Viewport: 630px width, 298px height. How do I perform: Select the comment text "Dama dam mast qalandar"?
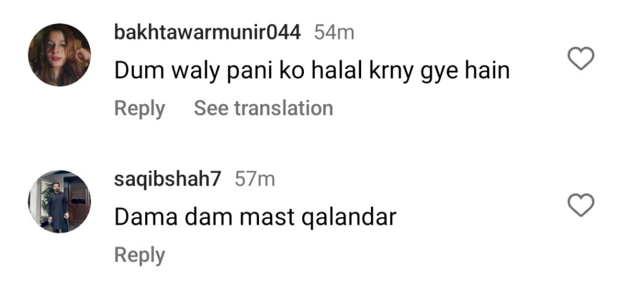pyautogui.click(x=255, y=217)
